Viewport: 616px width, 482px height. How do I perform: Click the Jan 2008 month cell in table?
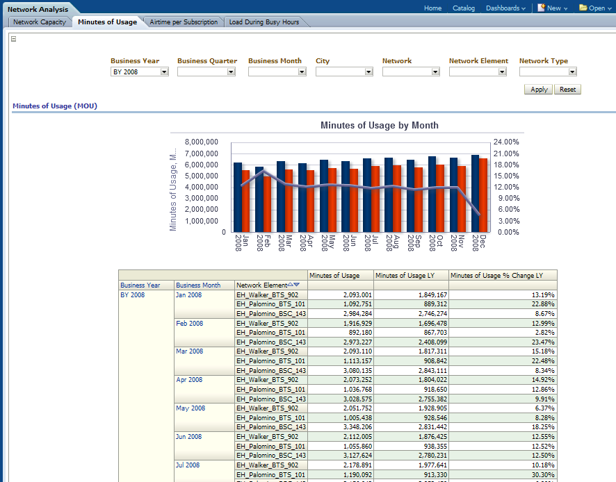189,295
